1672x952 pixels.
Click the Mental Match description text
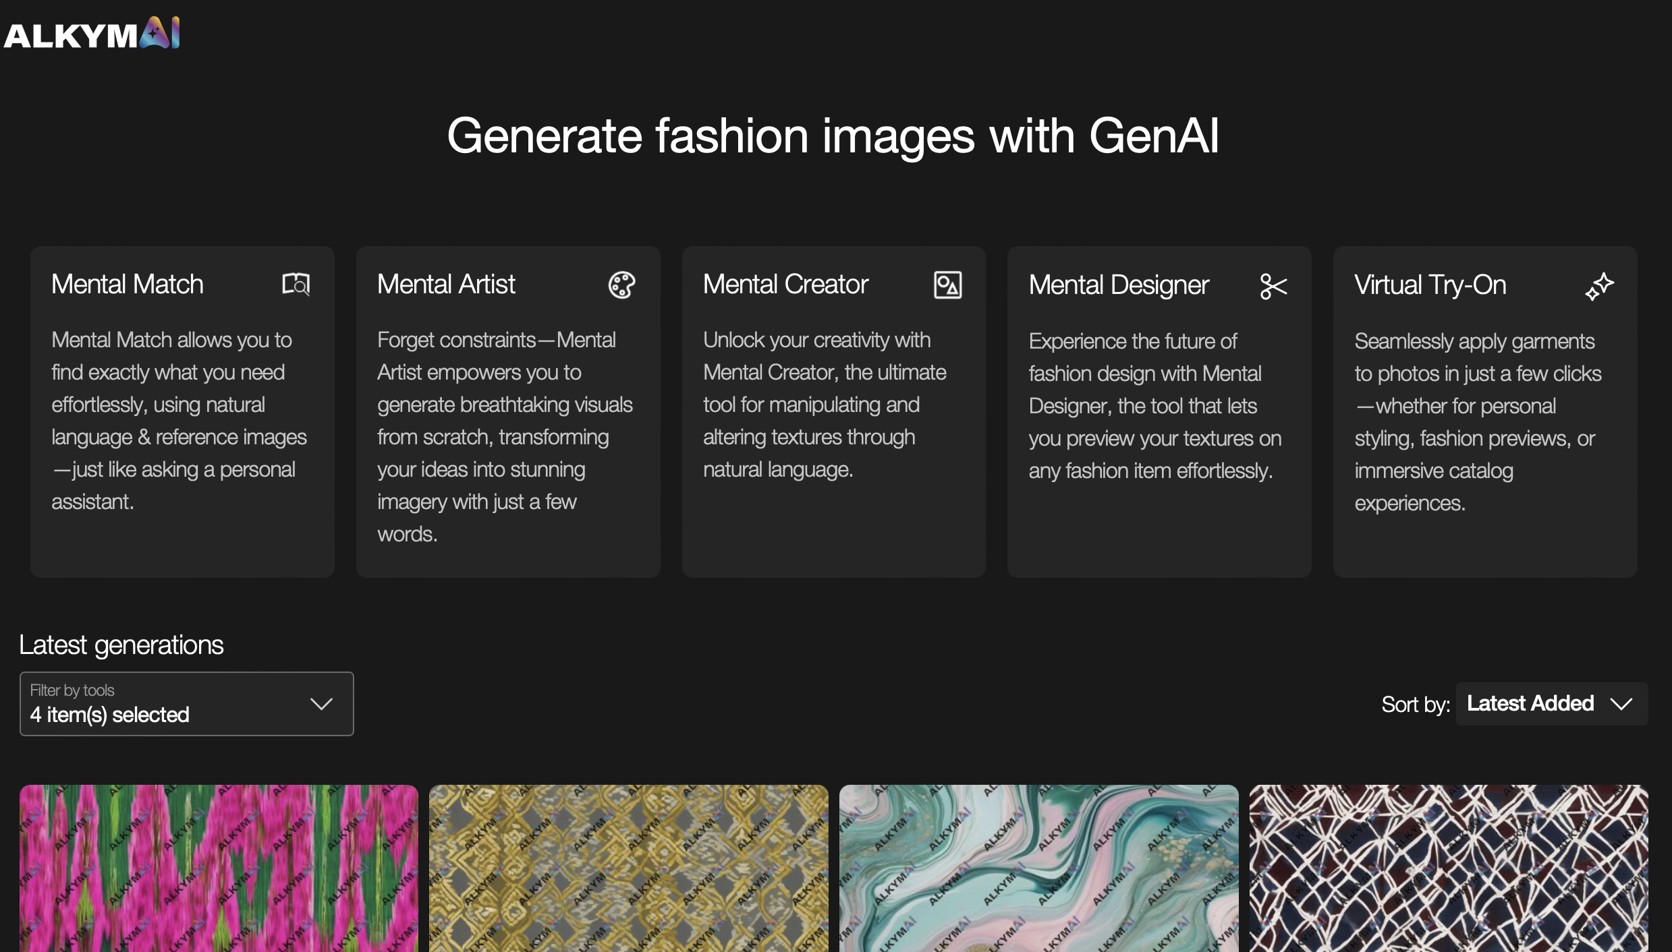[x=179, y=421]
